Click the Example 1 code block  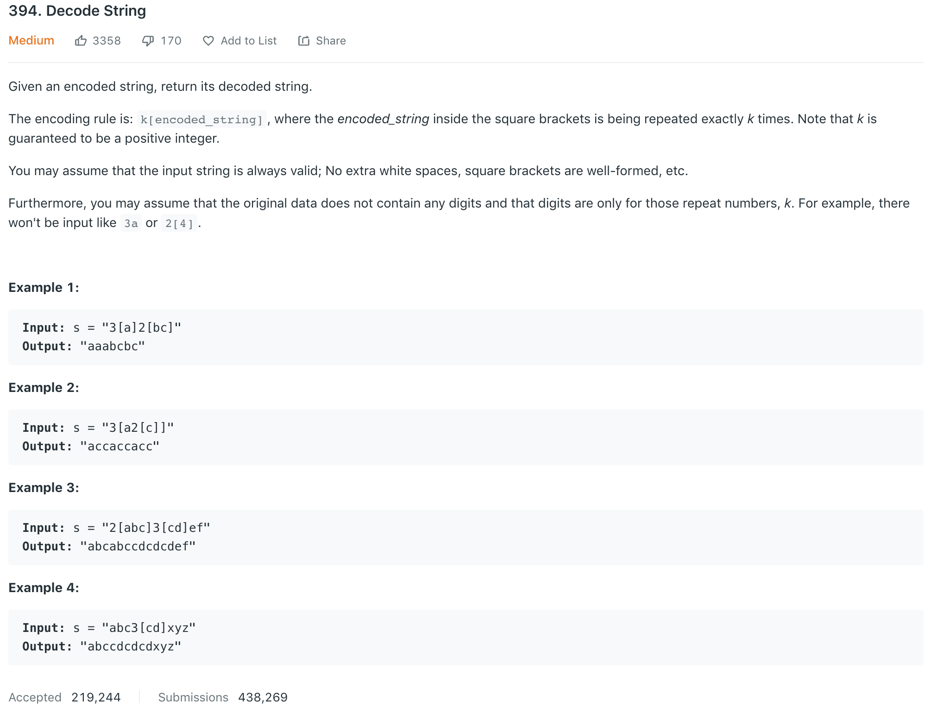click(x=465, y=337)
